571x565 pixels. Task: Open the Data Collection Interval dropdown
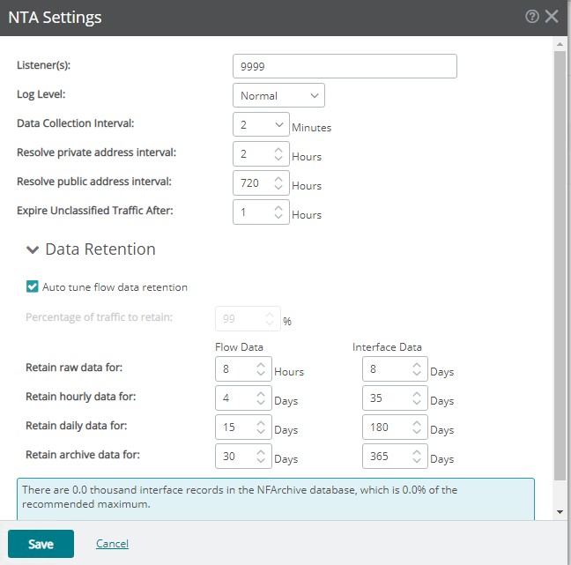(x=261, y=124)
